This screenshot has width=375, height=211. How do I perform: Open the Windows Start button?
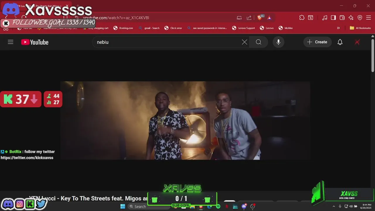123,206
